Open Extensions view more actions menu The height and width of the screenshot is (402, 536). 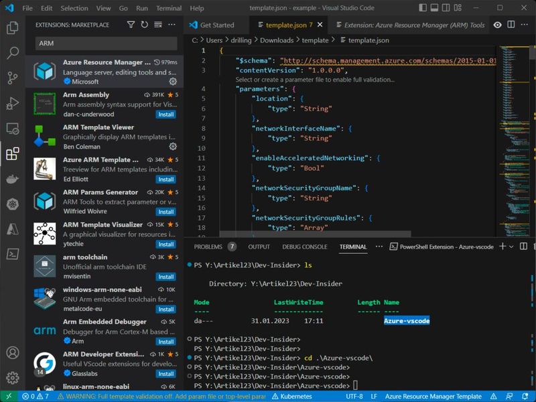[172, 25]
